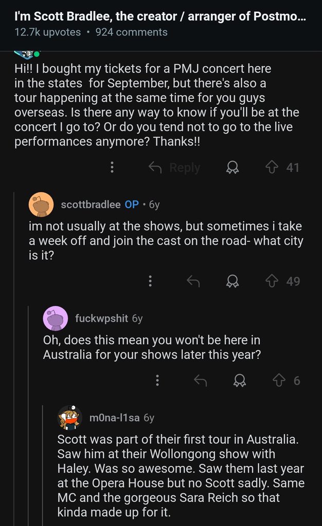Open m0na-l1sa's avatar
The height and width of the screenshot is (526, 322).
70,418
